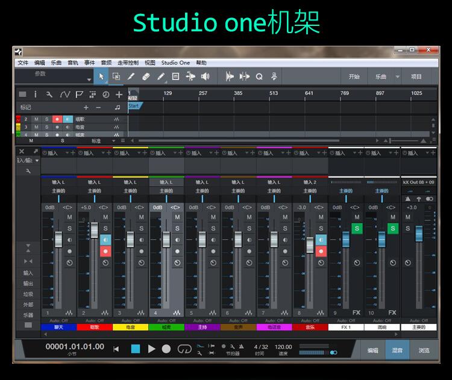452x380 pixels.
Task: Click the pan slider of channel 1
Action: [59, 199]
